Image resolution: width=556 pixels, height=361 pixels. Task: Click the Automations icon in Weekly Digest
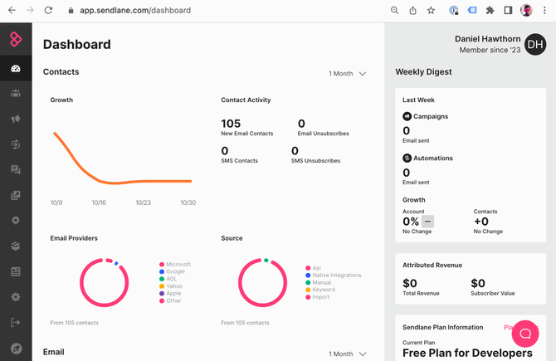(407, 159)
